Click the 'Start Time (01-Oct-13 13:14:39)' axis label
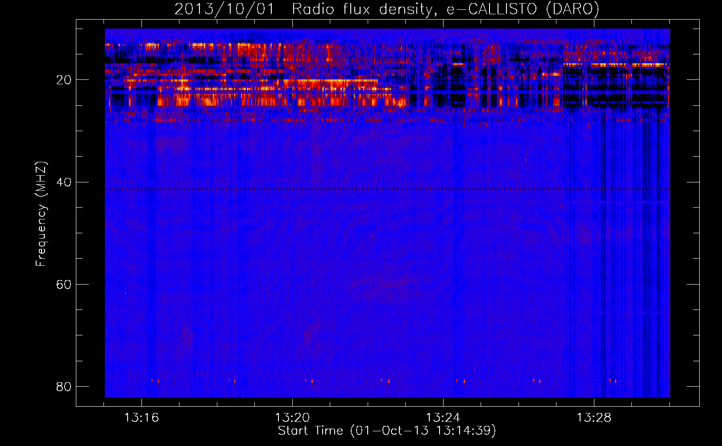This screenshot has height=446, width=722. tap(387, 431)
